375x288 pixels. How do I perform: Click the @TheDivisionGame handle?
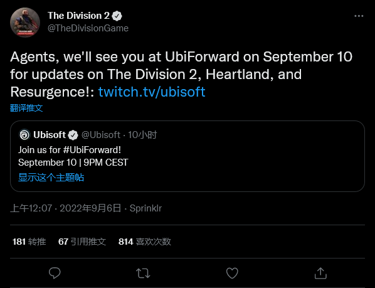88,28
